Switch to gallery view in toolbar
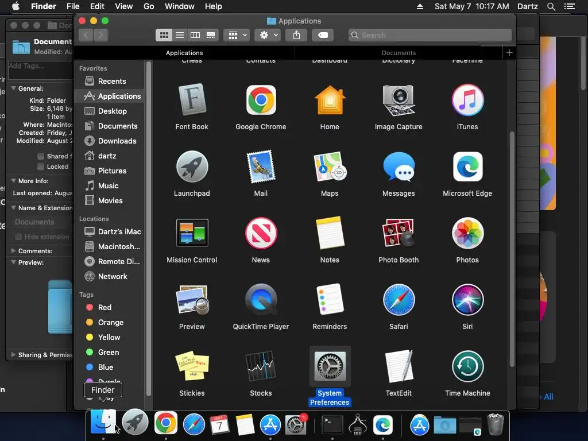Image resolution: width=588 pixels, height=441 pixels. (x=211, y=35)
